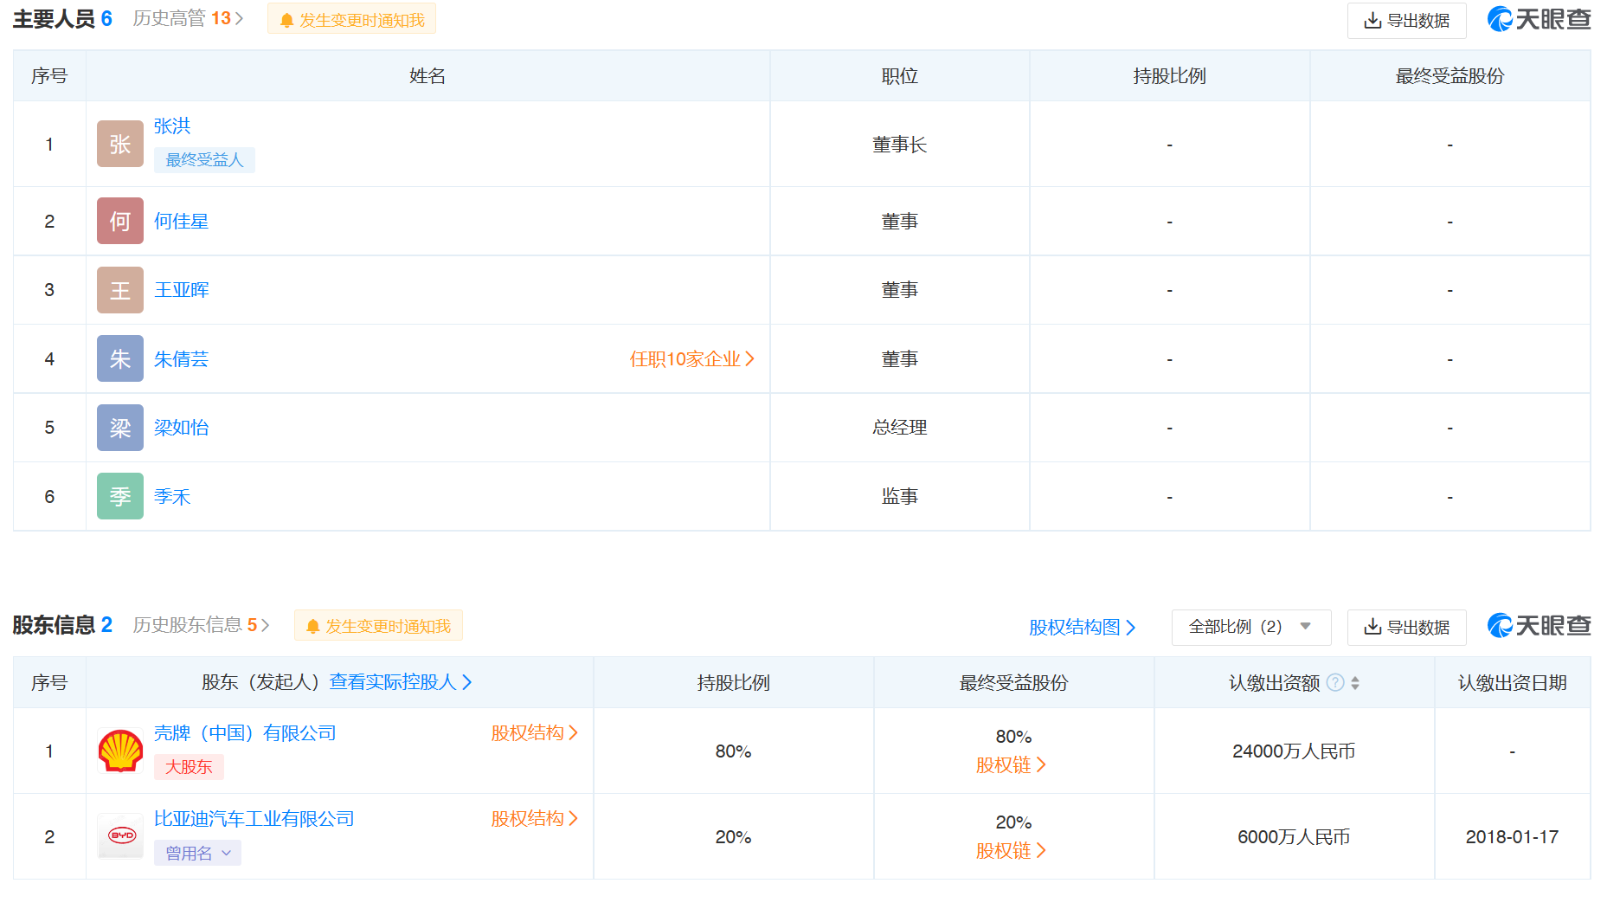The height and width of the screenshot is (922, 1607).
Task: Click the 2018-01-17 contribution date
Action: tap(1512, 836)
